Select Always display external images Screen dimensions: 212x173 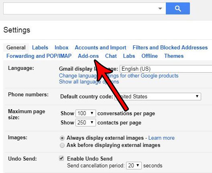point(62,138)
